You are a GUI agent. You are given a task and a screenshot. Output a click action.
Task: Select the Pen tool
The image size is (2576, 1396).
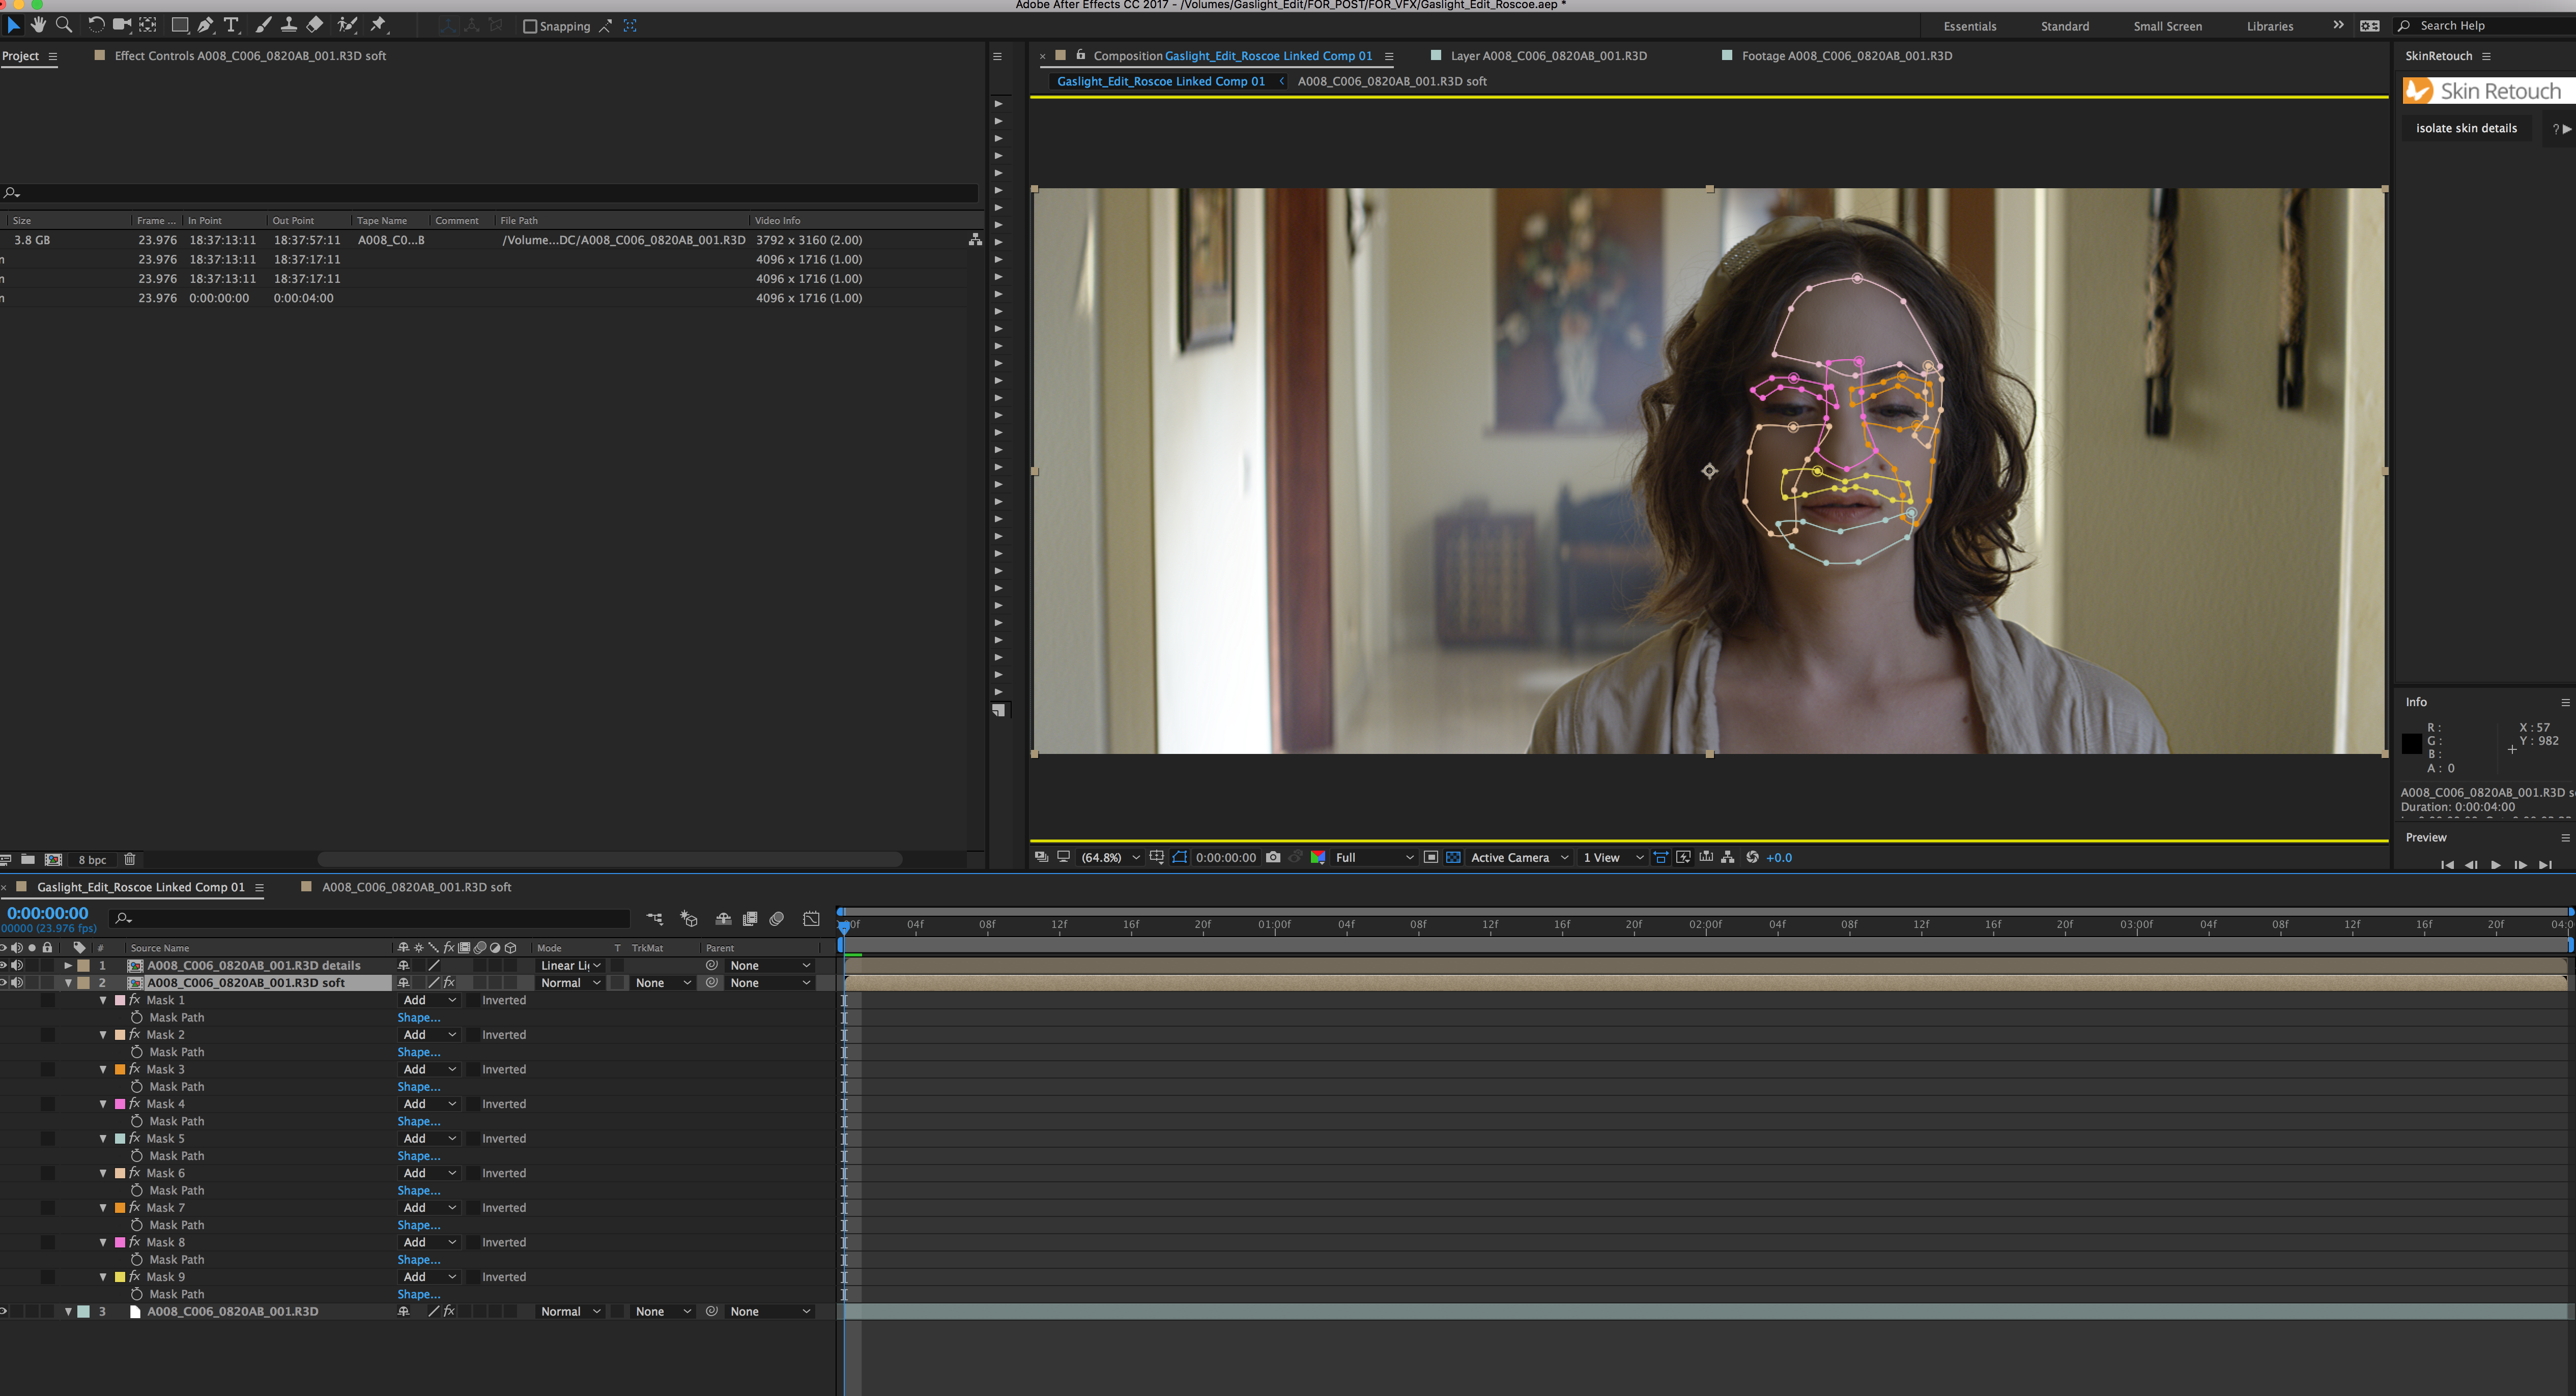click(x=205, y=25)
